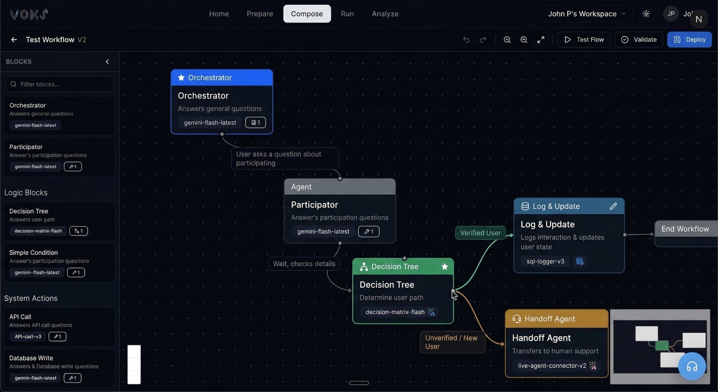Switch to the Analyze tab
The image size is (718, 392).
coord(385,14)
